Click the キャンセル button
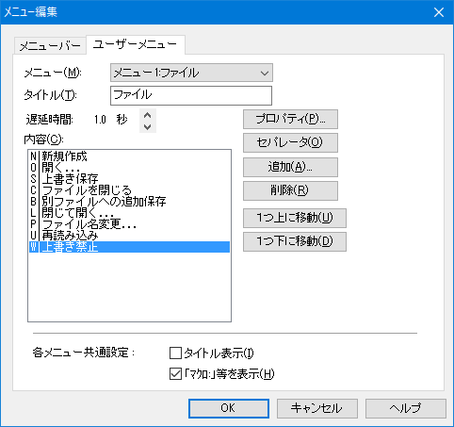 [x=317, y=408]
